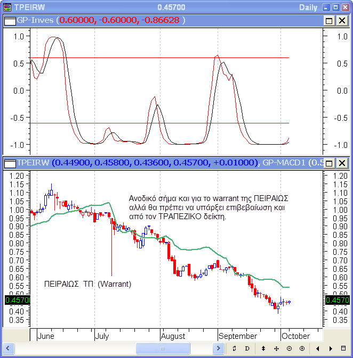Zoom out with the minus magnifier icon
Viewport: 353px width, 358px height.
point(289,348)
